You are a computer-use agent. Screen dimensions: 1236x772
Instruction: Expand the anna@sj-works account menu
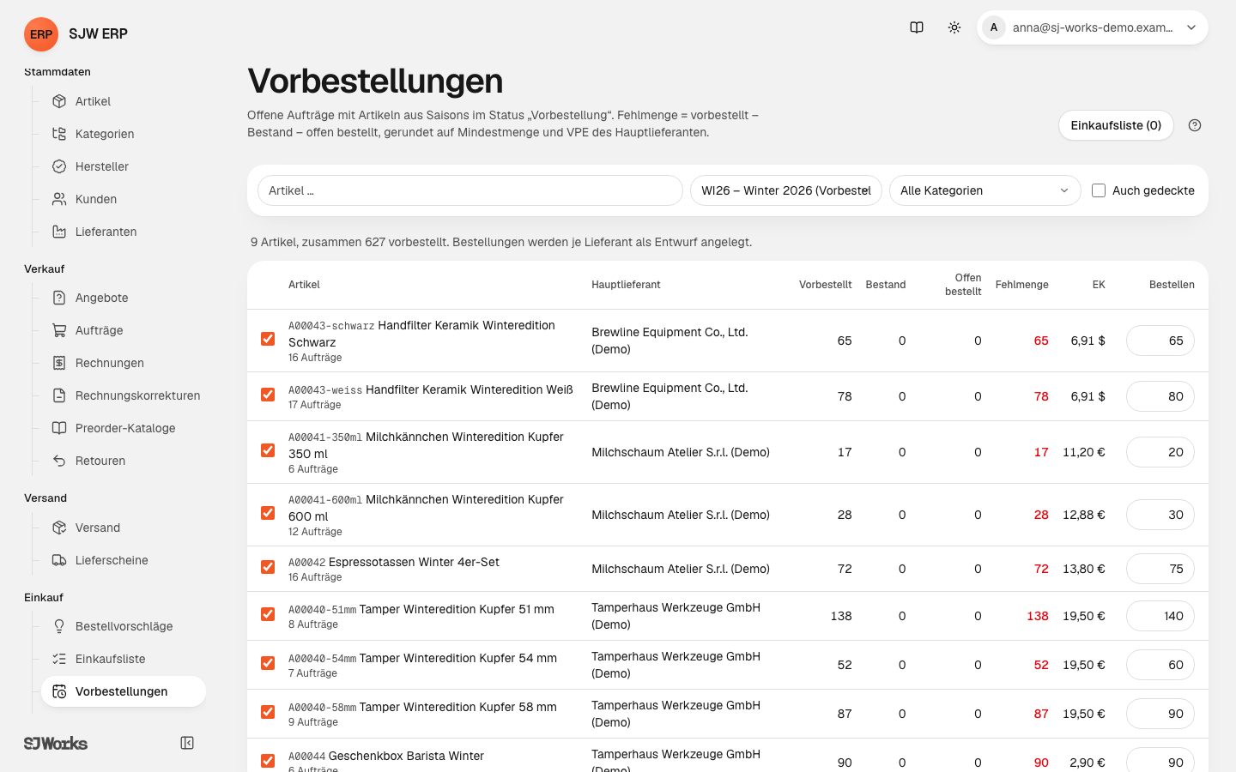1093,27
